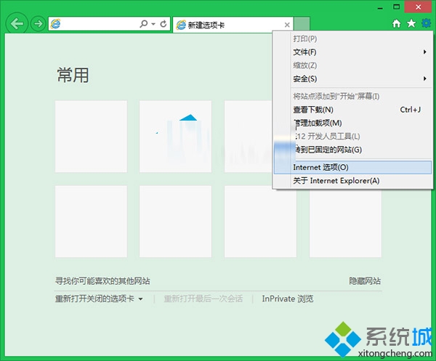Open a new tab with blank tab button
The height and width of the screenshot is (361, 436).
[303, 25]
